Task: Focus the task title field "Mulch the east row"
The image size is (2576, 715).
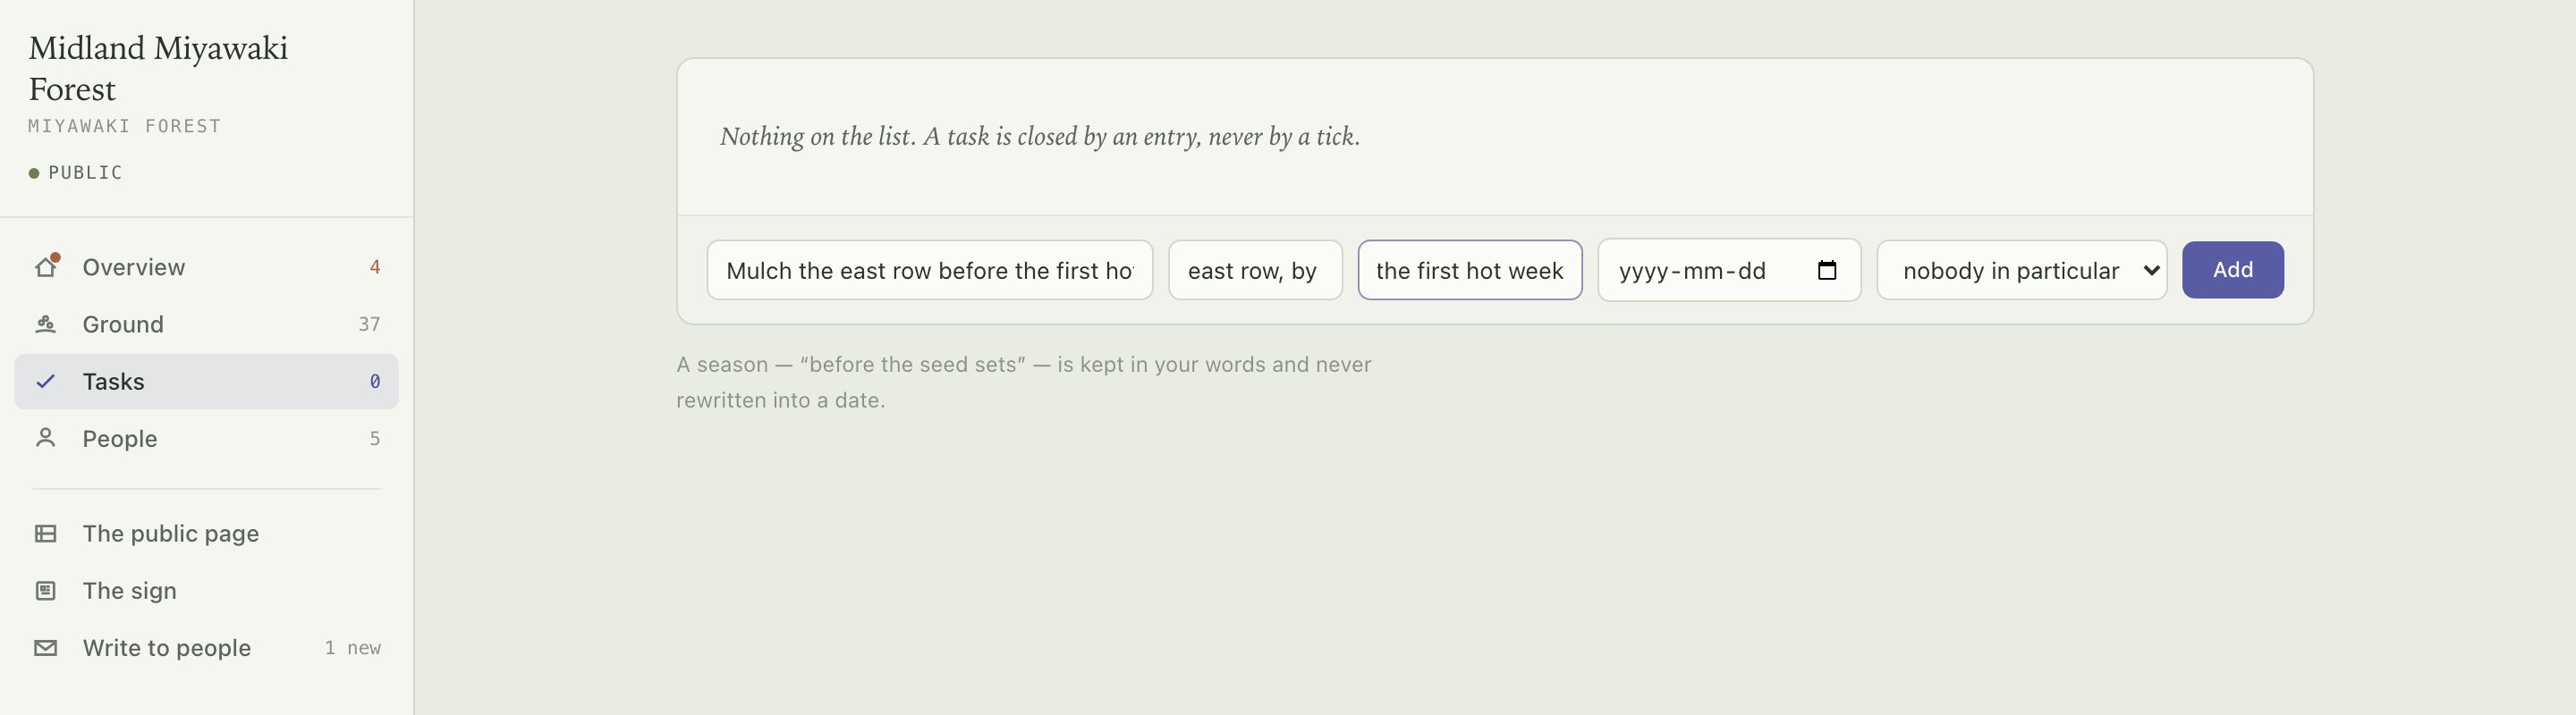Action: (x=930, y=270)
